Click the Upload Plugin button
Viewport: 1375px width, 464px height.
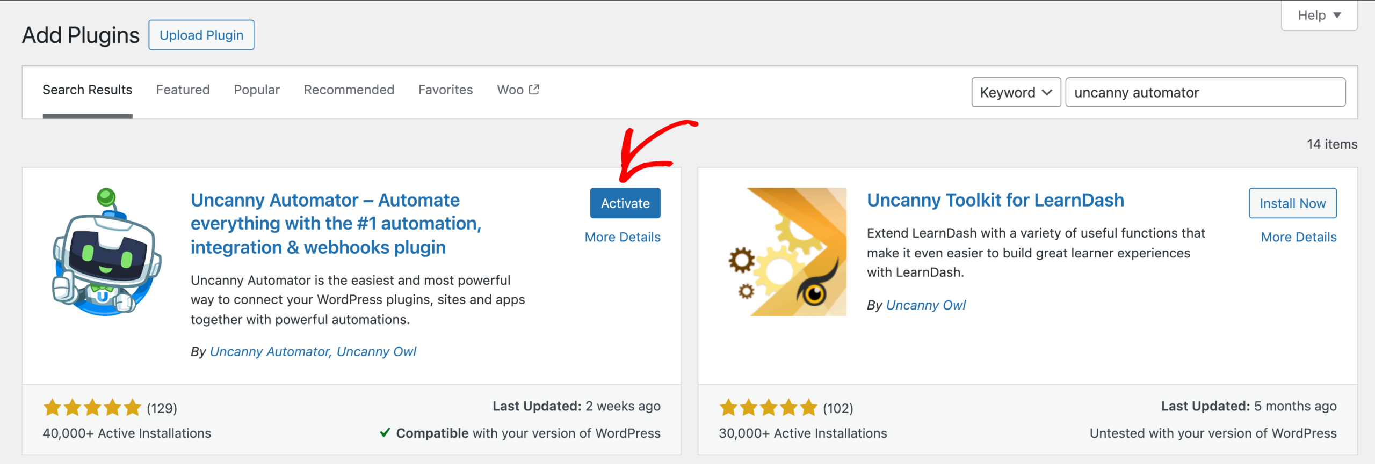pyautogui.click(x=201, y=35)
